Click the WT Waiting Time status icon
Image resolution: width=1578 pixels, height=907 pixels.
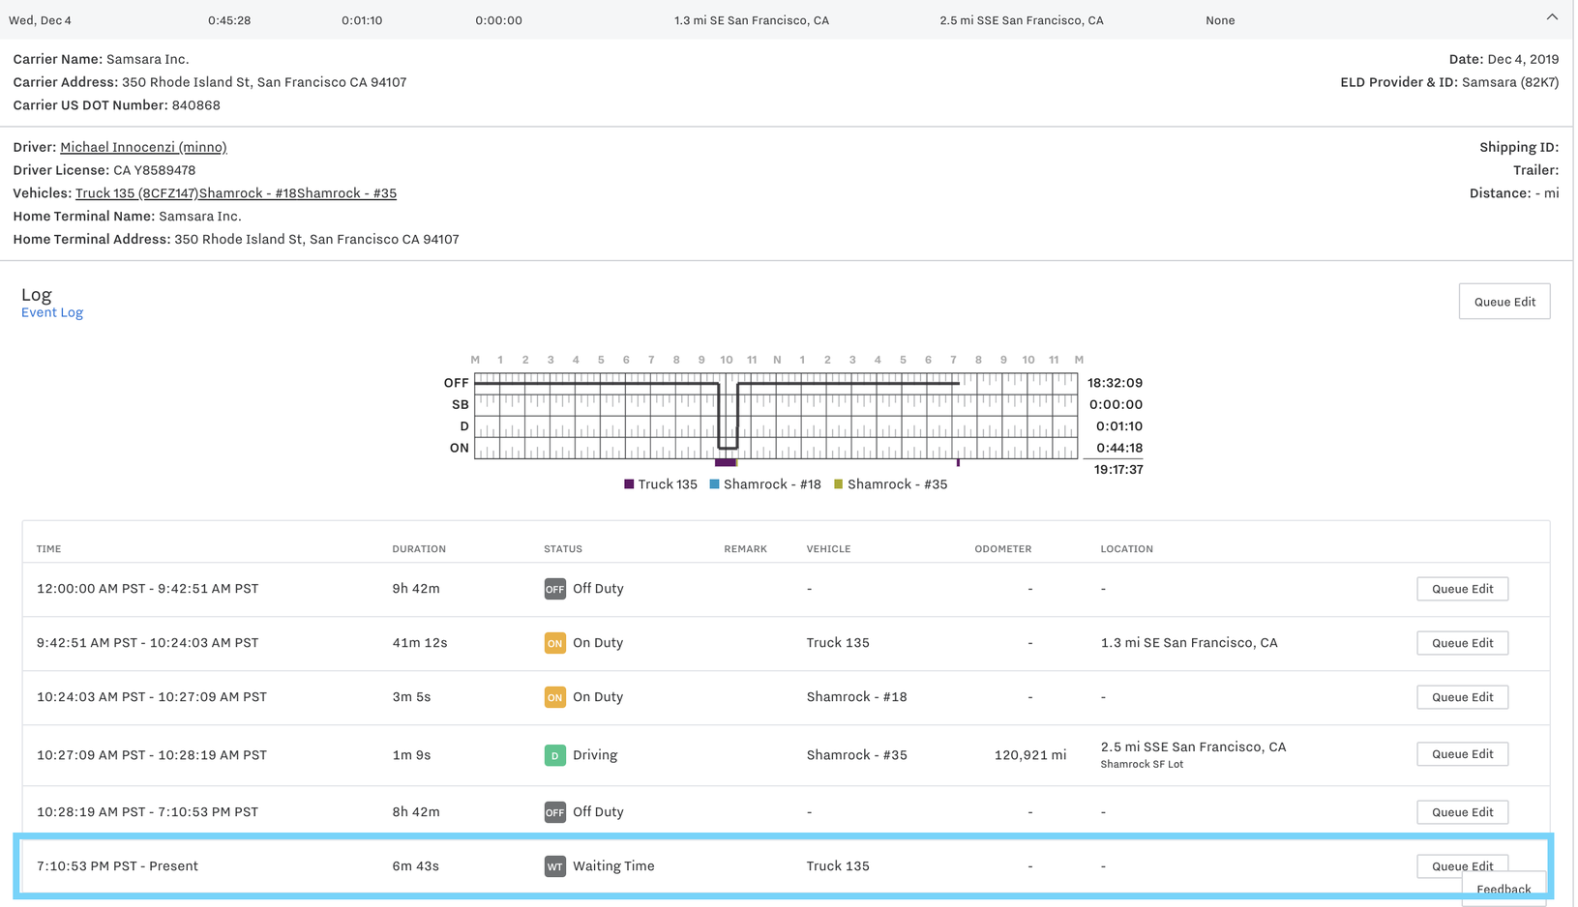pos(554,866)
